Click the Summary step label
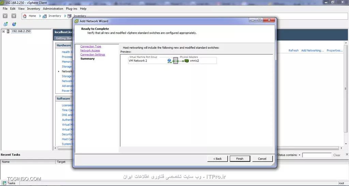 point(88,58)
